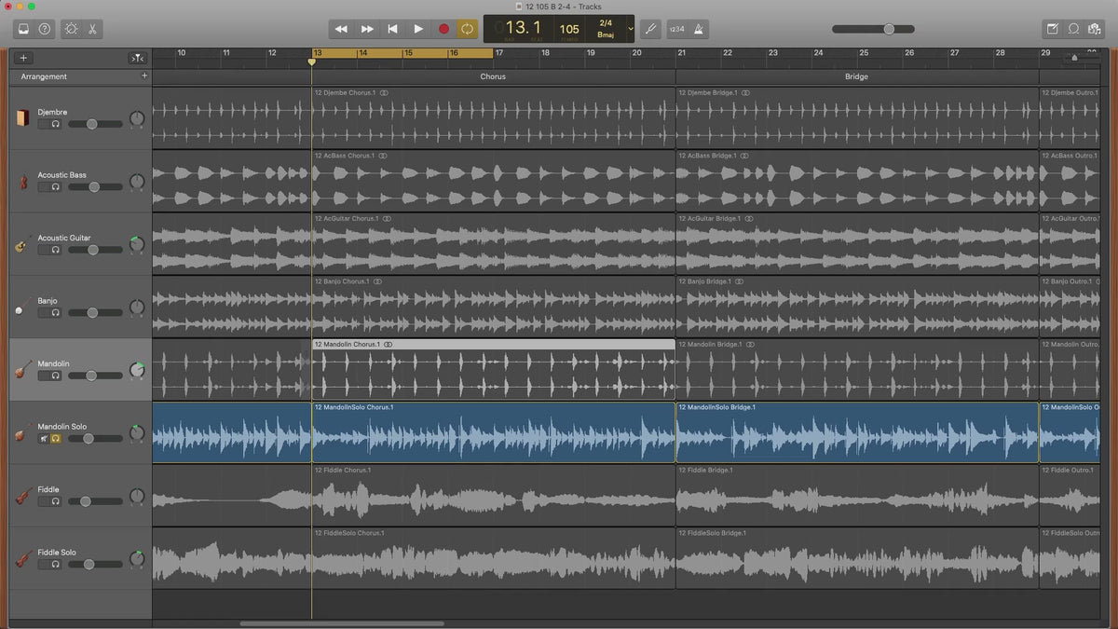Open Quick Help

coord(45,29)
